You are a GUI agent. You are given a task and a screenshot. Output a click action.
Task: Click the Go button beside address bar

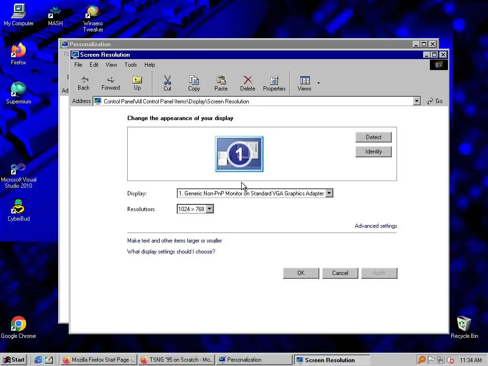[x=435, y=101]
